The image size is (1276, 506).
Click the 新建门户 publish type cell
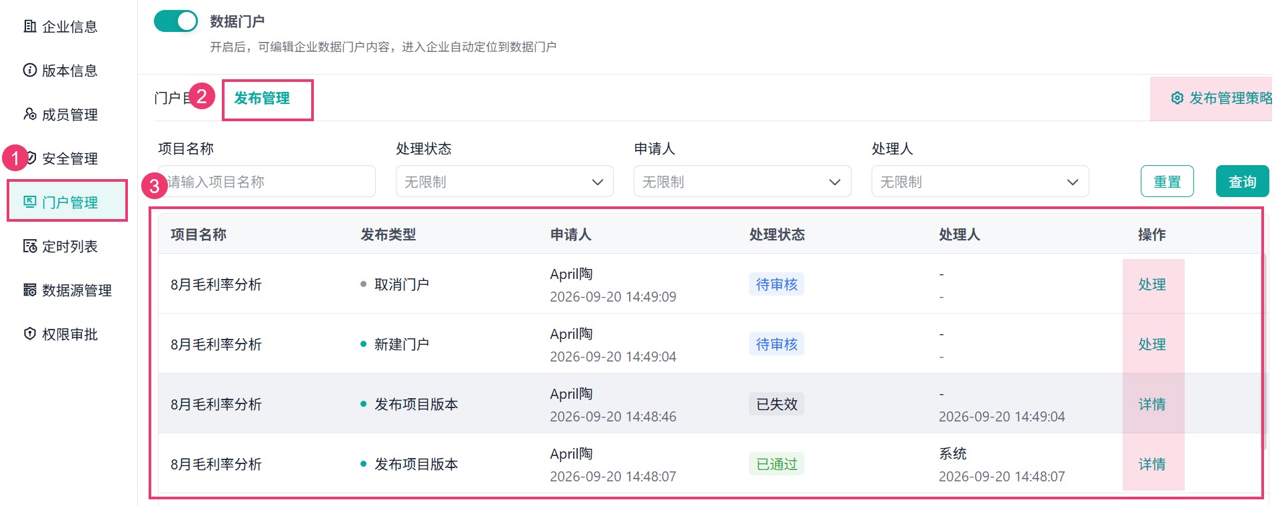pos(394,344)
